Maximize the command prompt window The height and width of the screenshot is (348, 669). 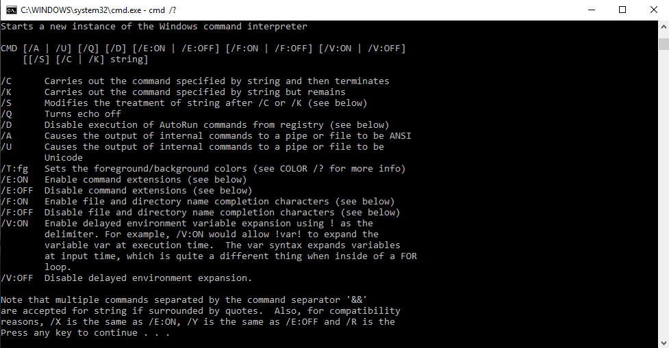622,10
